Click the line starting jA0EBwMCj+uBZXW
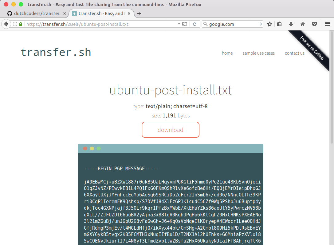The height and width of the screenshot is (245, 334). tap(172, 182)
